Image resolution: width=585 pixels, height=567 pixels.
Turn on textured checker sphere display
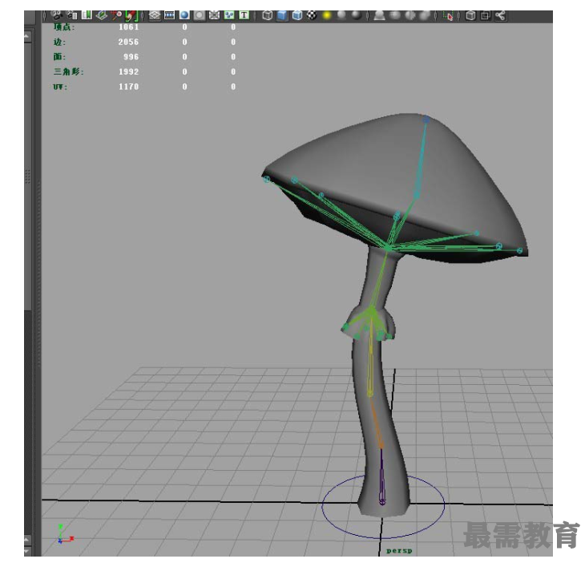(x=312, y=15)
